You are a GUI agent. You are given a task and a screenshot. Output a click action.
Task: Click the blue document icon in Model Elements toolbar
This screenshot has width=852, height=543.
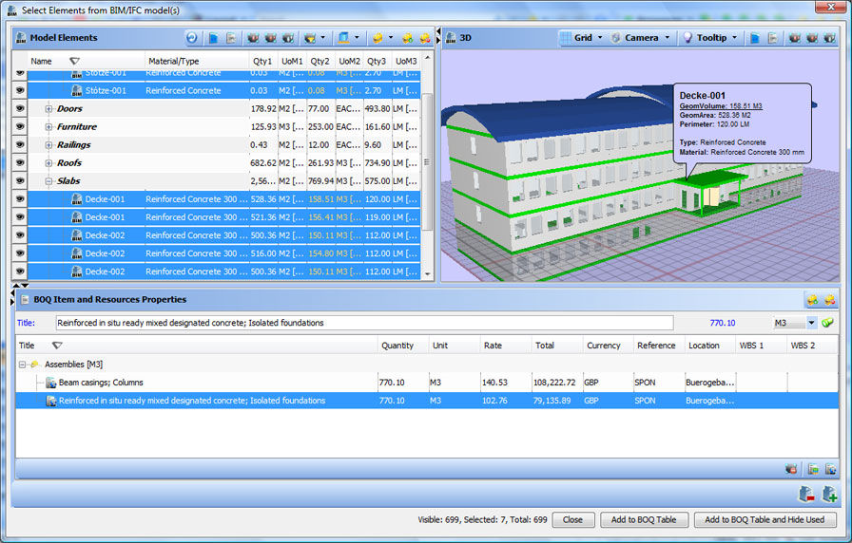(214, 38)
